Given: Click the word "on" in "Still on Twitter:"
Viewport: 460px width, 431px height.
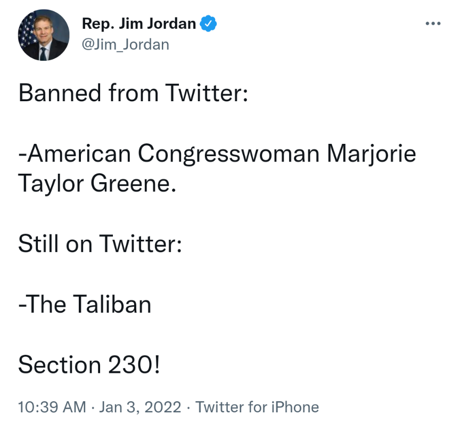Looking at the screenshot, I should (78, 244).
